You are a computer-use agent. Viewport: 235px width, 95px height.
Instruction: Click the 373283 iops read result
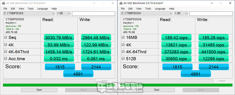coord(177,52)
